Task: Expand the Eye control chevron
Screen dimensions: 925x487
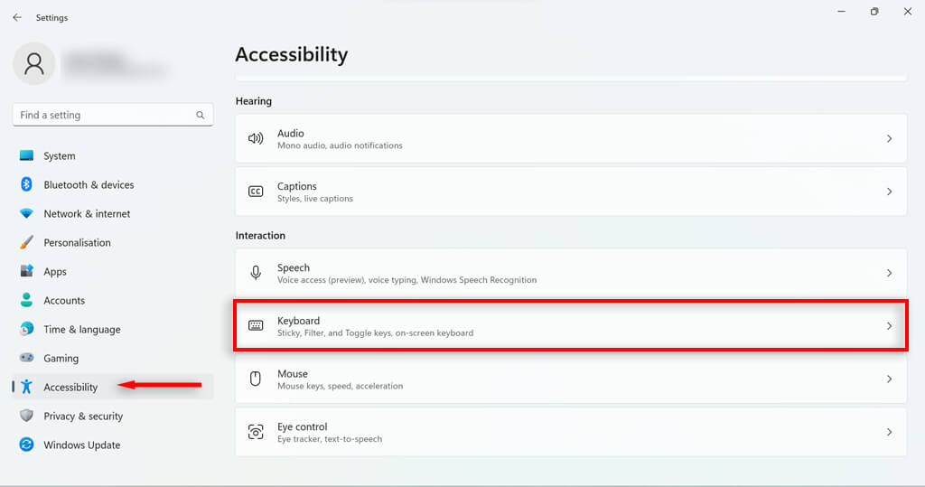Action: pyautogui.click(x=889, y=433)
